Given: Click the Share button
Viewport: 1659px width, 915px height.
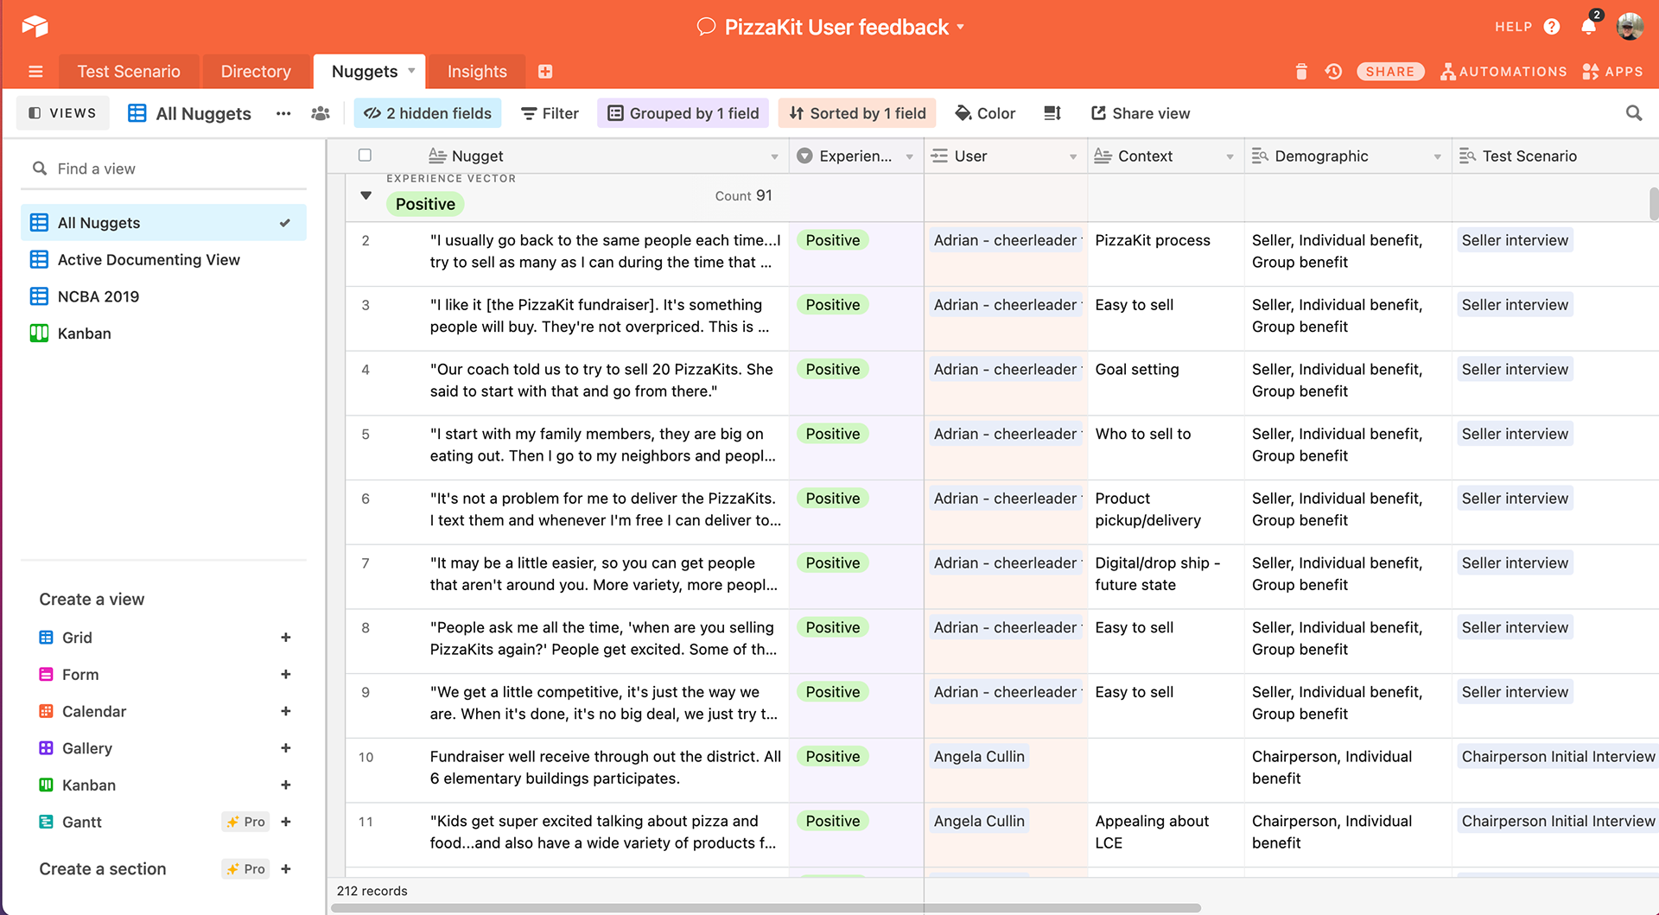Looking at the screenshot, I should pyautogui.click(x=1389, y=72).
